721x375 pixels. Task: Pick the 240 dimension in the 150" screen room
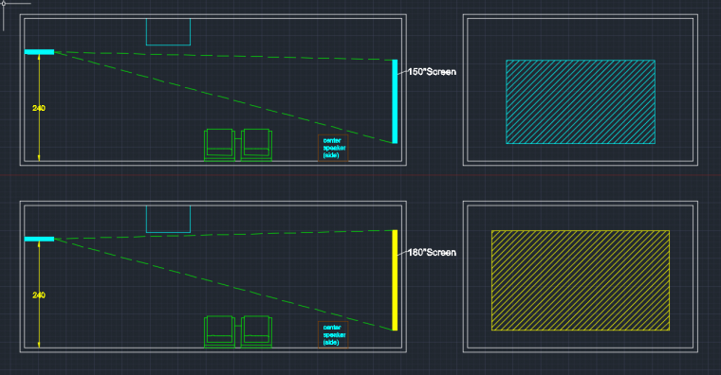click(x=39, y=108)
